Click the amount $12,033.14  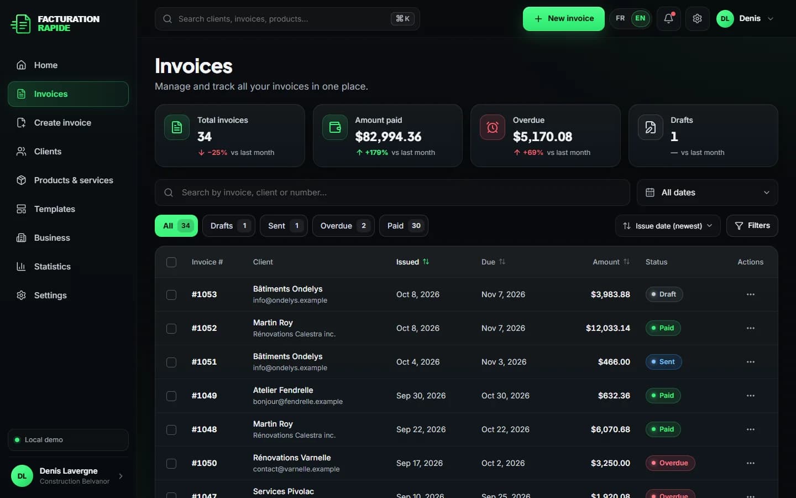pyautogui.click(x=608, y=328)
